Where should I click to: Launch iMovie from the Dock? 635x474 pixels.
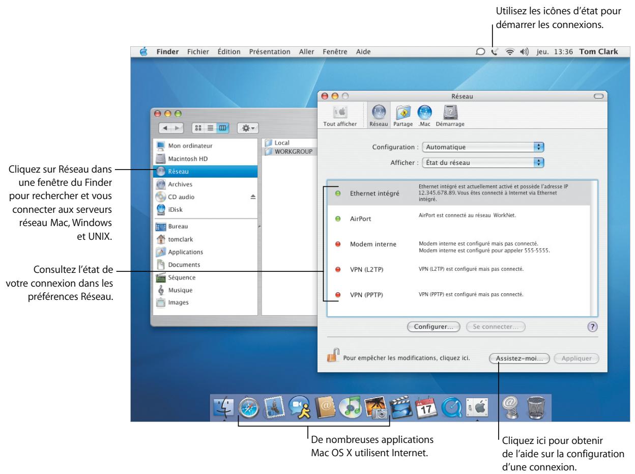(x=400, y=407)
